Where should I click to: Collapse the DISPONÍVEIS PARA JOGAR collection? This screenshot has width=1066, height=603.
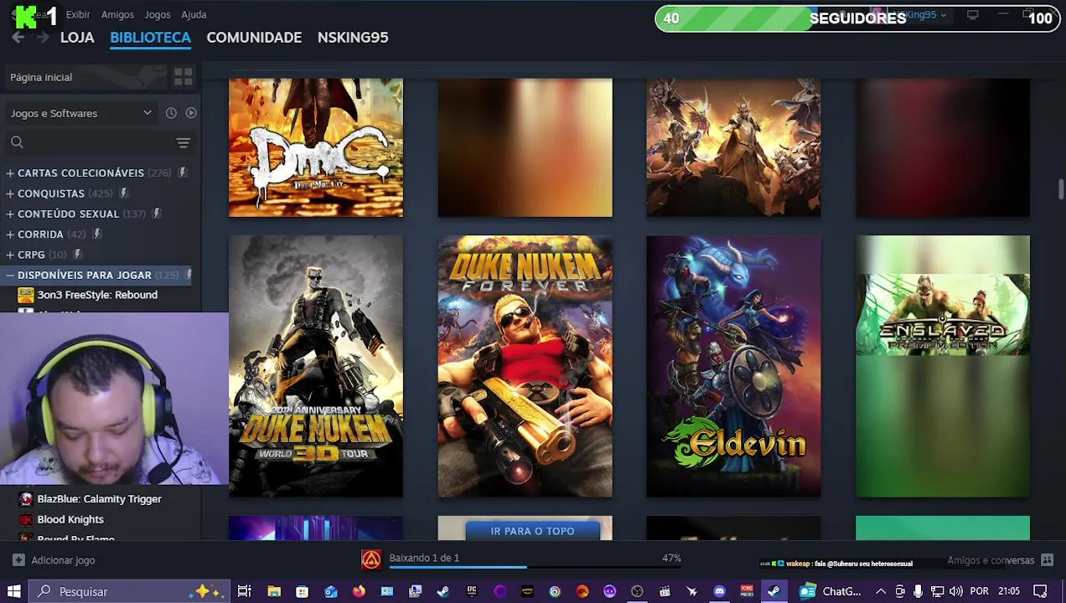(x=10, y=275)
